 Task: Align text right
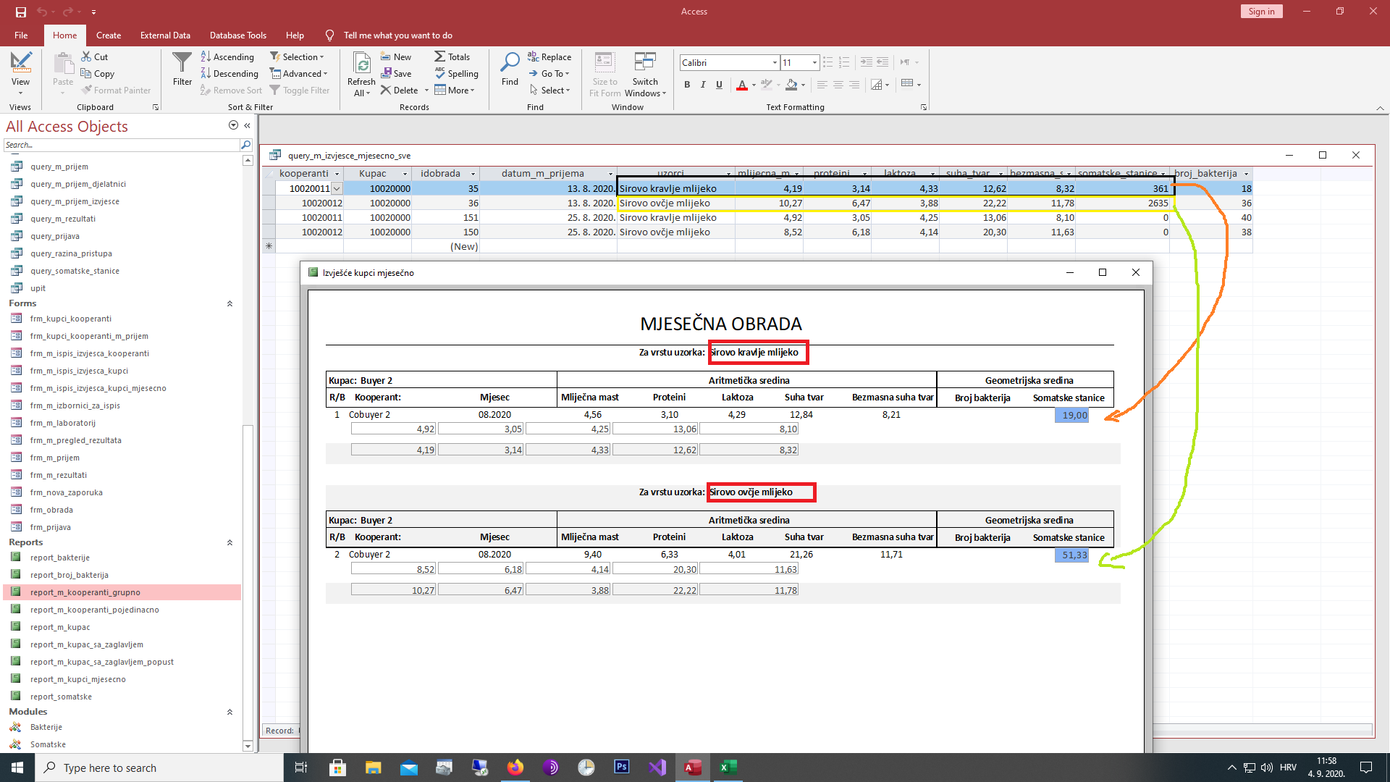854,85
